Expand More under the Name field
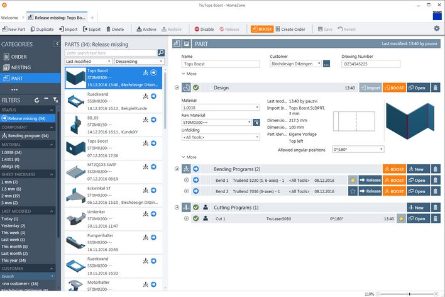445x297 pixels. (189, 74)
